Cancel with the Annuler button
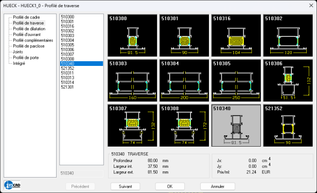Image resolution: width=317 pixels, height=193 pixels. pos(218,186)
